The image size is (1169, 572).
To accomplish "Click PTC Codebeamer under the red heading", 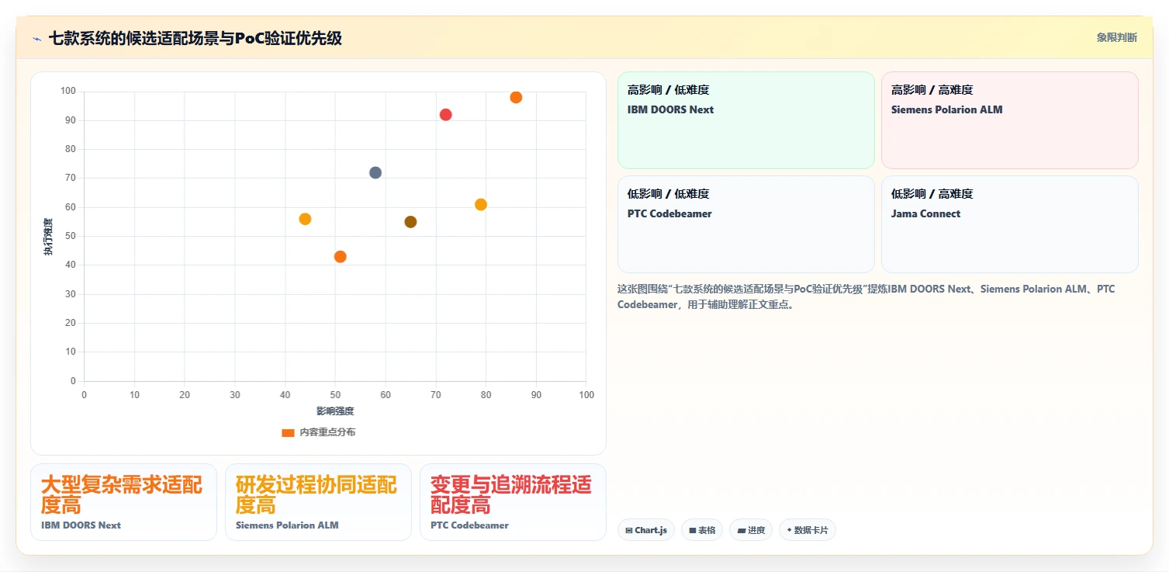I will point(469,525).
